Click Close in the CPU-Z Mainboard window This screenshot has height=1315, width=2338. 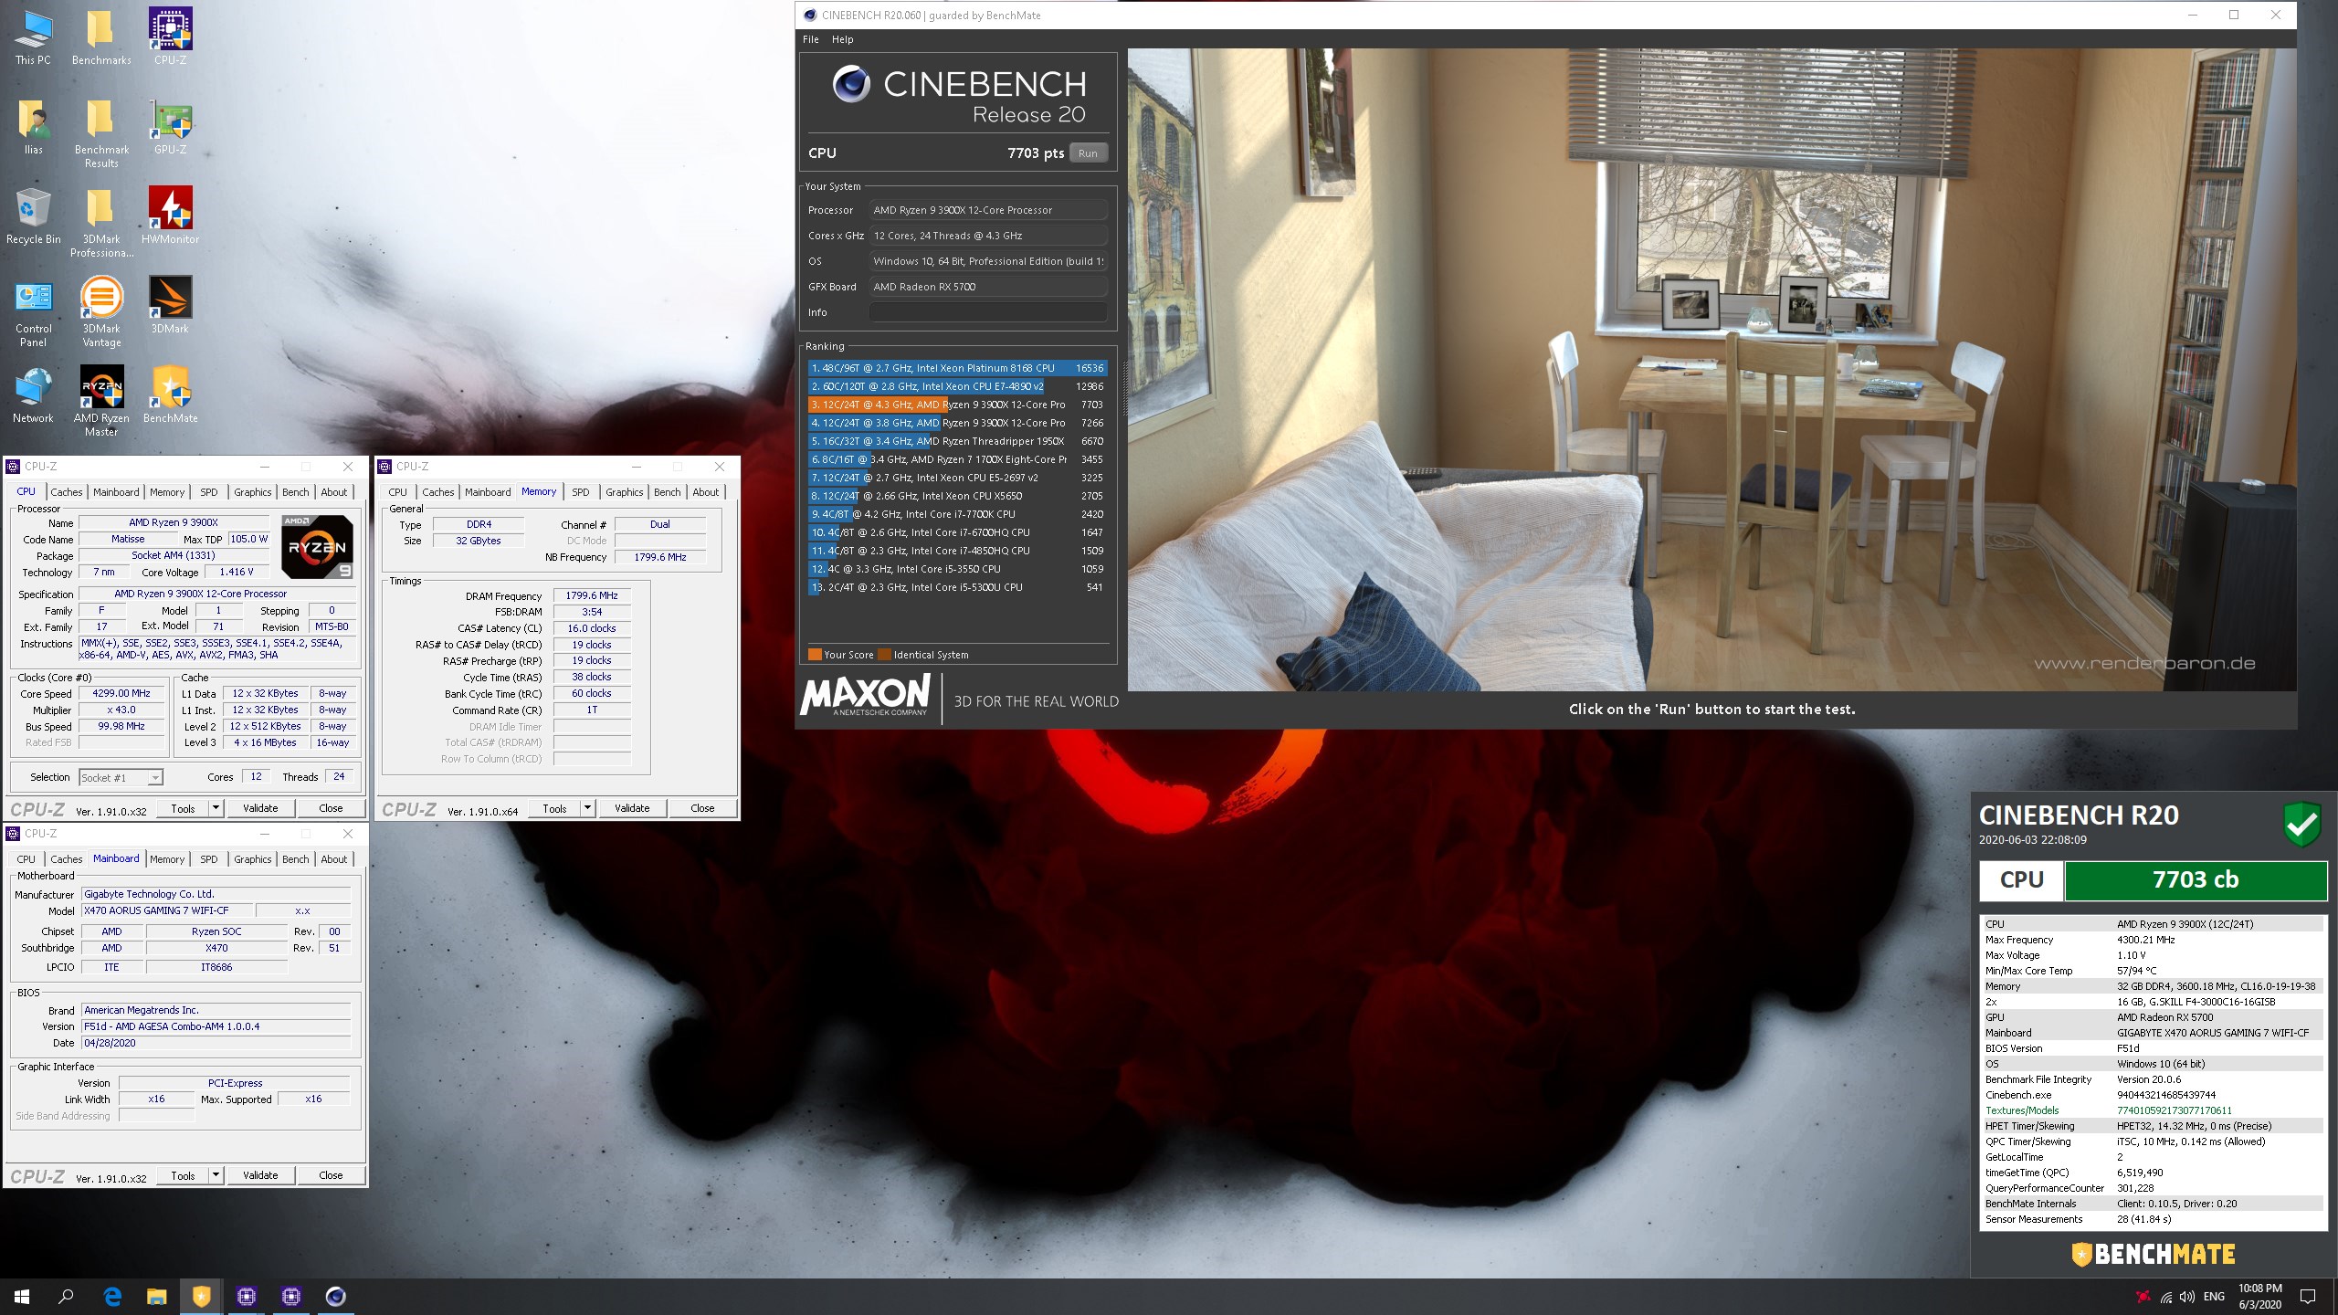tap(331, 1175)
